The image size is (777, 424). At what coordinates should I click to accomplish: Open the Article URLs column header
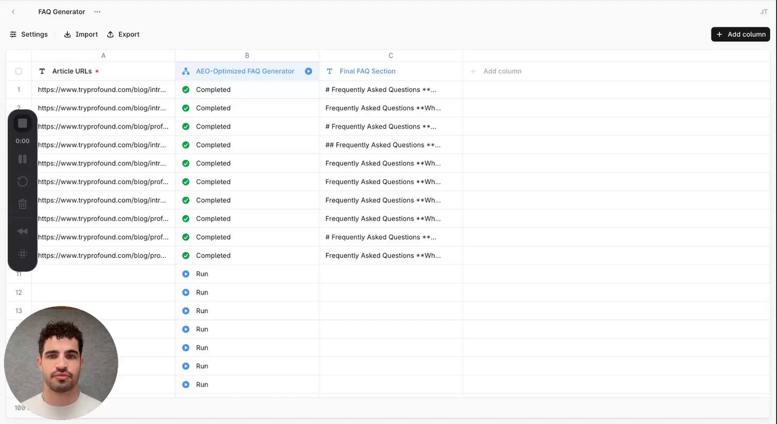72,71
